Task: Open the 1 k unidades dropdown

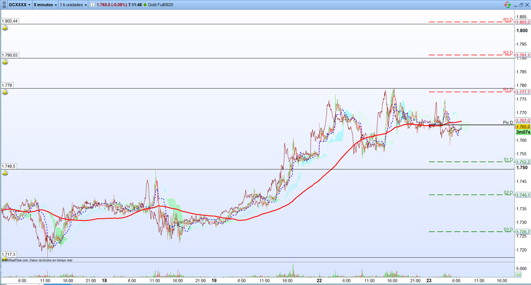Action: pyautogui.click(x=73, y=5)
